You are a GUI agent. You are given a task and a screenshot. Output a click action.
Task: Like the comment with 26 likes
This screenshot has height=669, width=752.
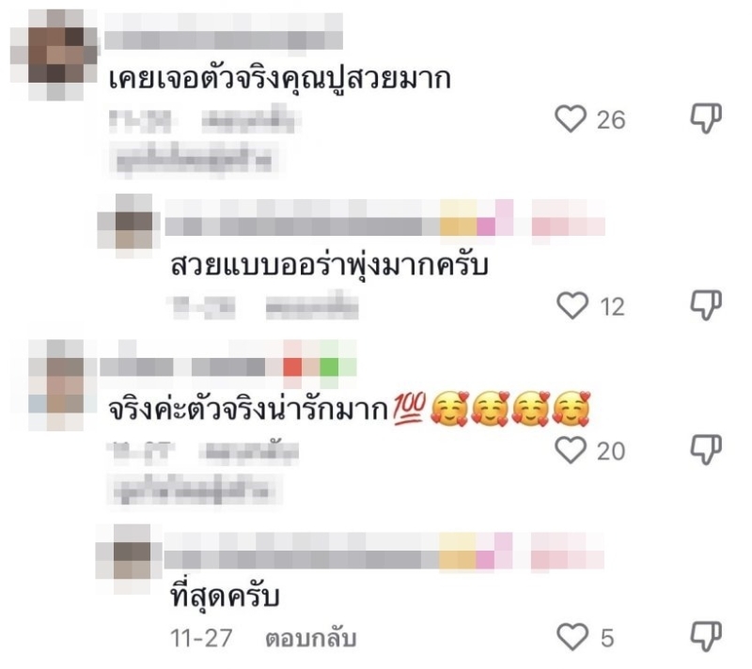tap(571, 118)
